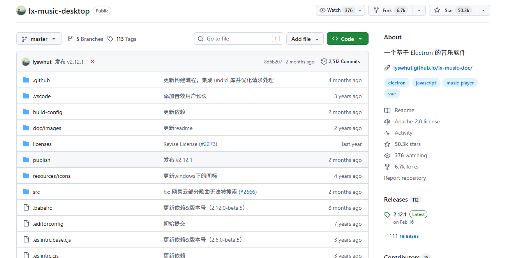531x258 pixels.
Task: Show + 111 releases
Action: (401, 236)
